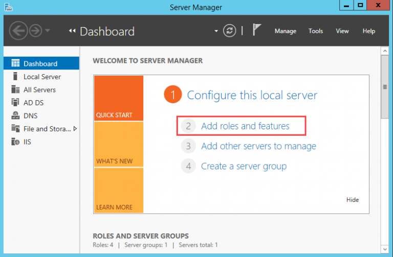Click the vertical scrollbar thumb
This screenshot has width=393, height=257.
(385, 87)
